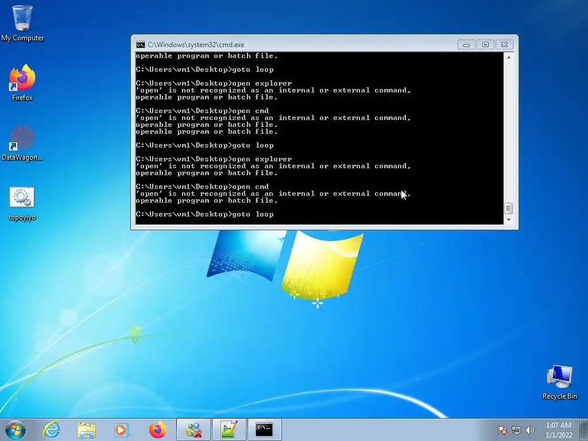Open the Windows Start menu orb
588x441 pixels.
[16, 430]
